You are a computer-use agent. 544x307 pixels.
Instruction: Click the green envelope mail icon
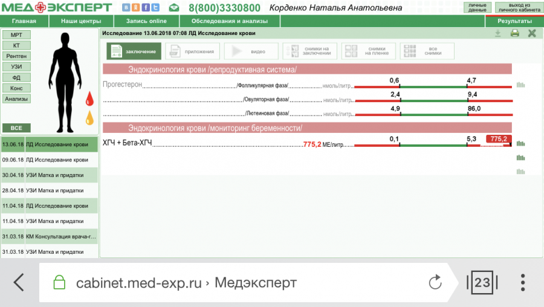(x=174, y=7)
